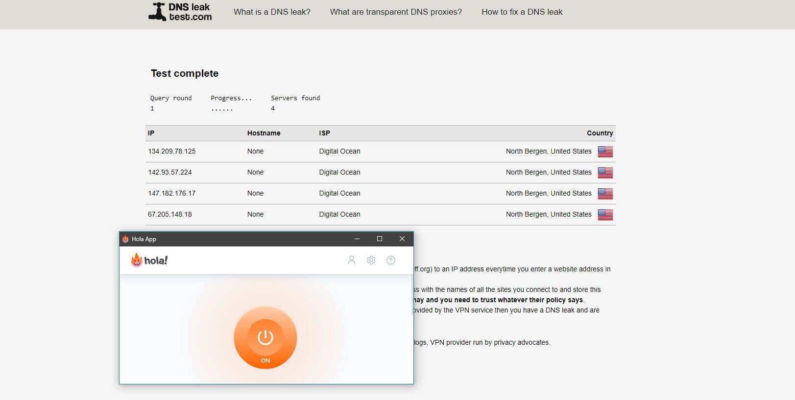The width and height of the screenshot is (795, 400).
Task: Open 'How to fix a DNS leak' link
Action: pos(522,12)
